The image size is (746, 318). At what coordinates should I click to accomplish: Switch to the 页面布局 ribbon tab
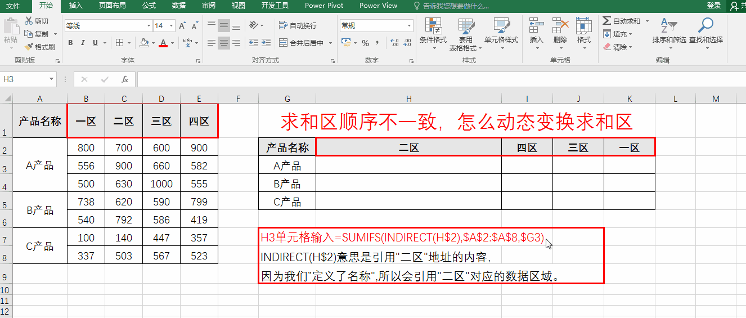pyautogui.click(x=113, y=6)
